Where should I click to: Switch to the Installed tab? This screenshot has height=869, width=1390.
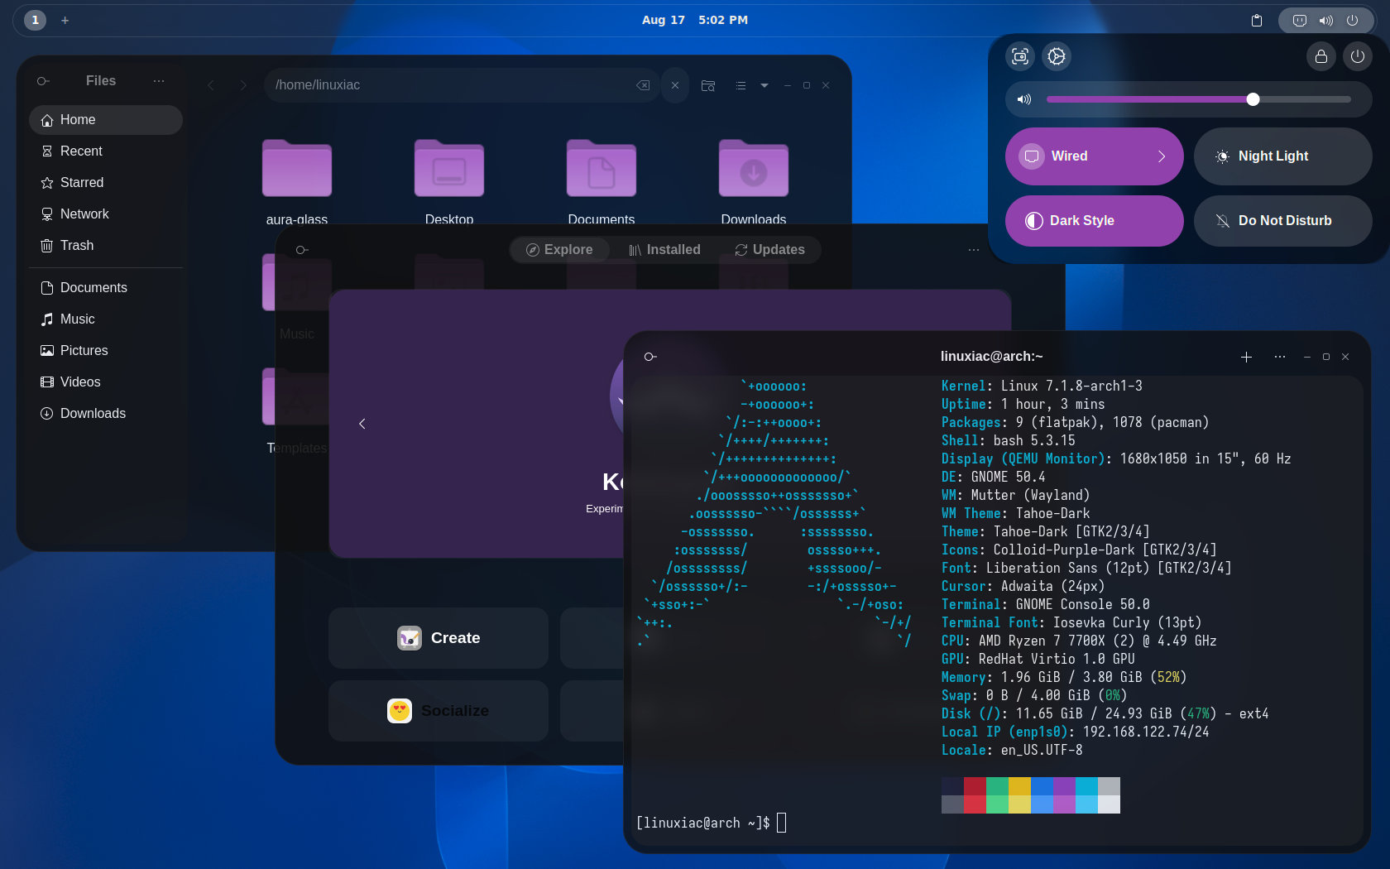coord(664,250)
